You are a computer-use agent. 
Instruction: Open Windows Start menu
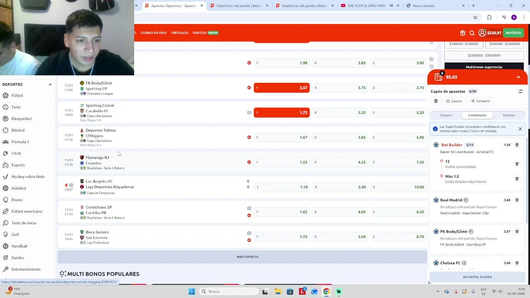192,291
